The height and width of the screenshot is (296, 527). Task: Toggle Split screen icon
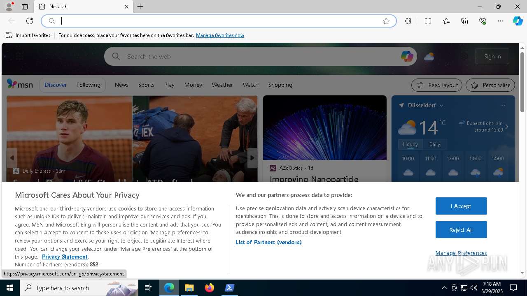(x=428, y=21)
